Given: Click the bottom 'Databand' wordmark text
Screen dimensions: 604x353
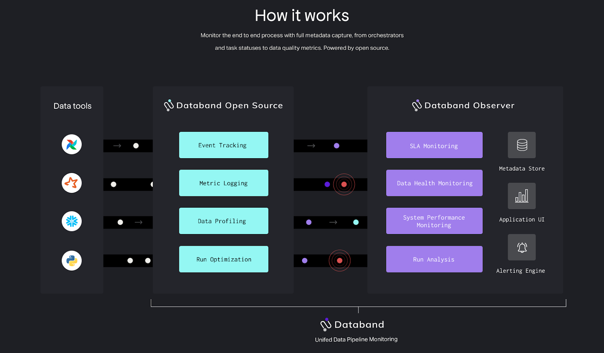Looking at the screenshot, I should 359,325.
